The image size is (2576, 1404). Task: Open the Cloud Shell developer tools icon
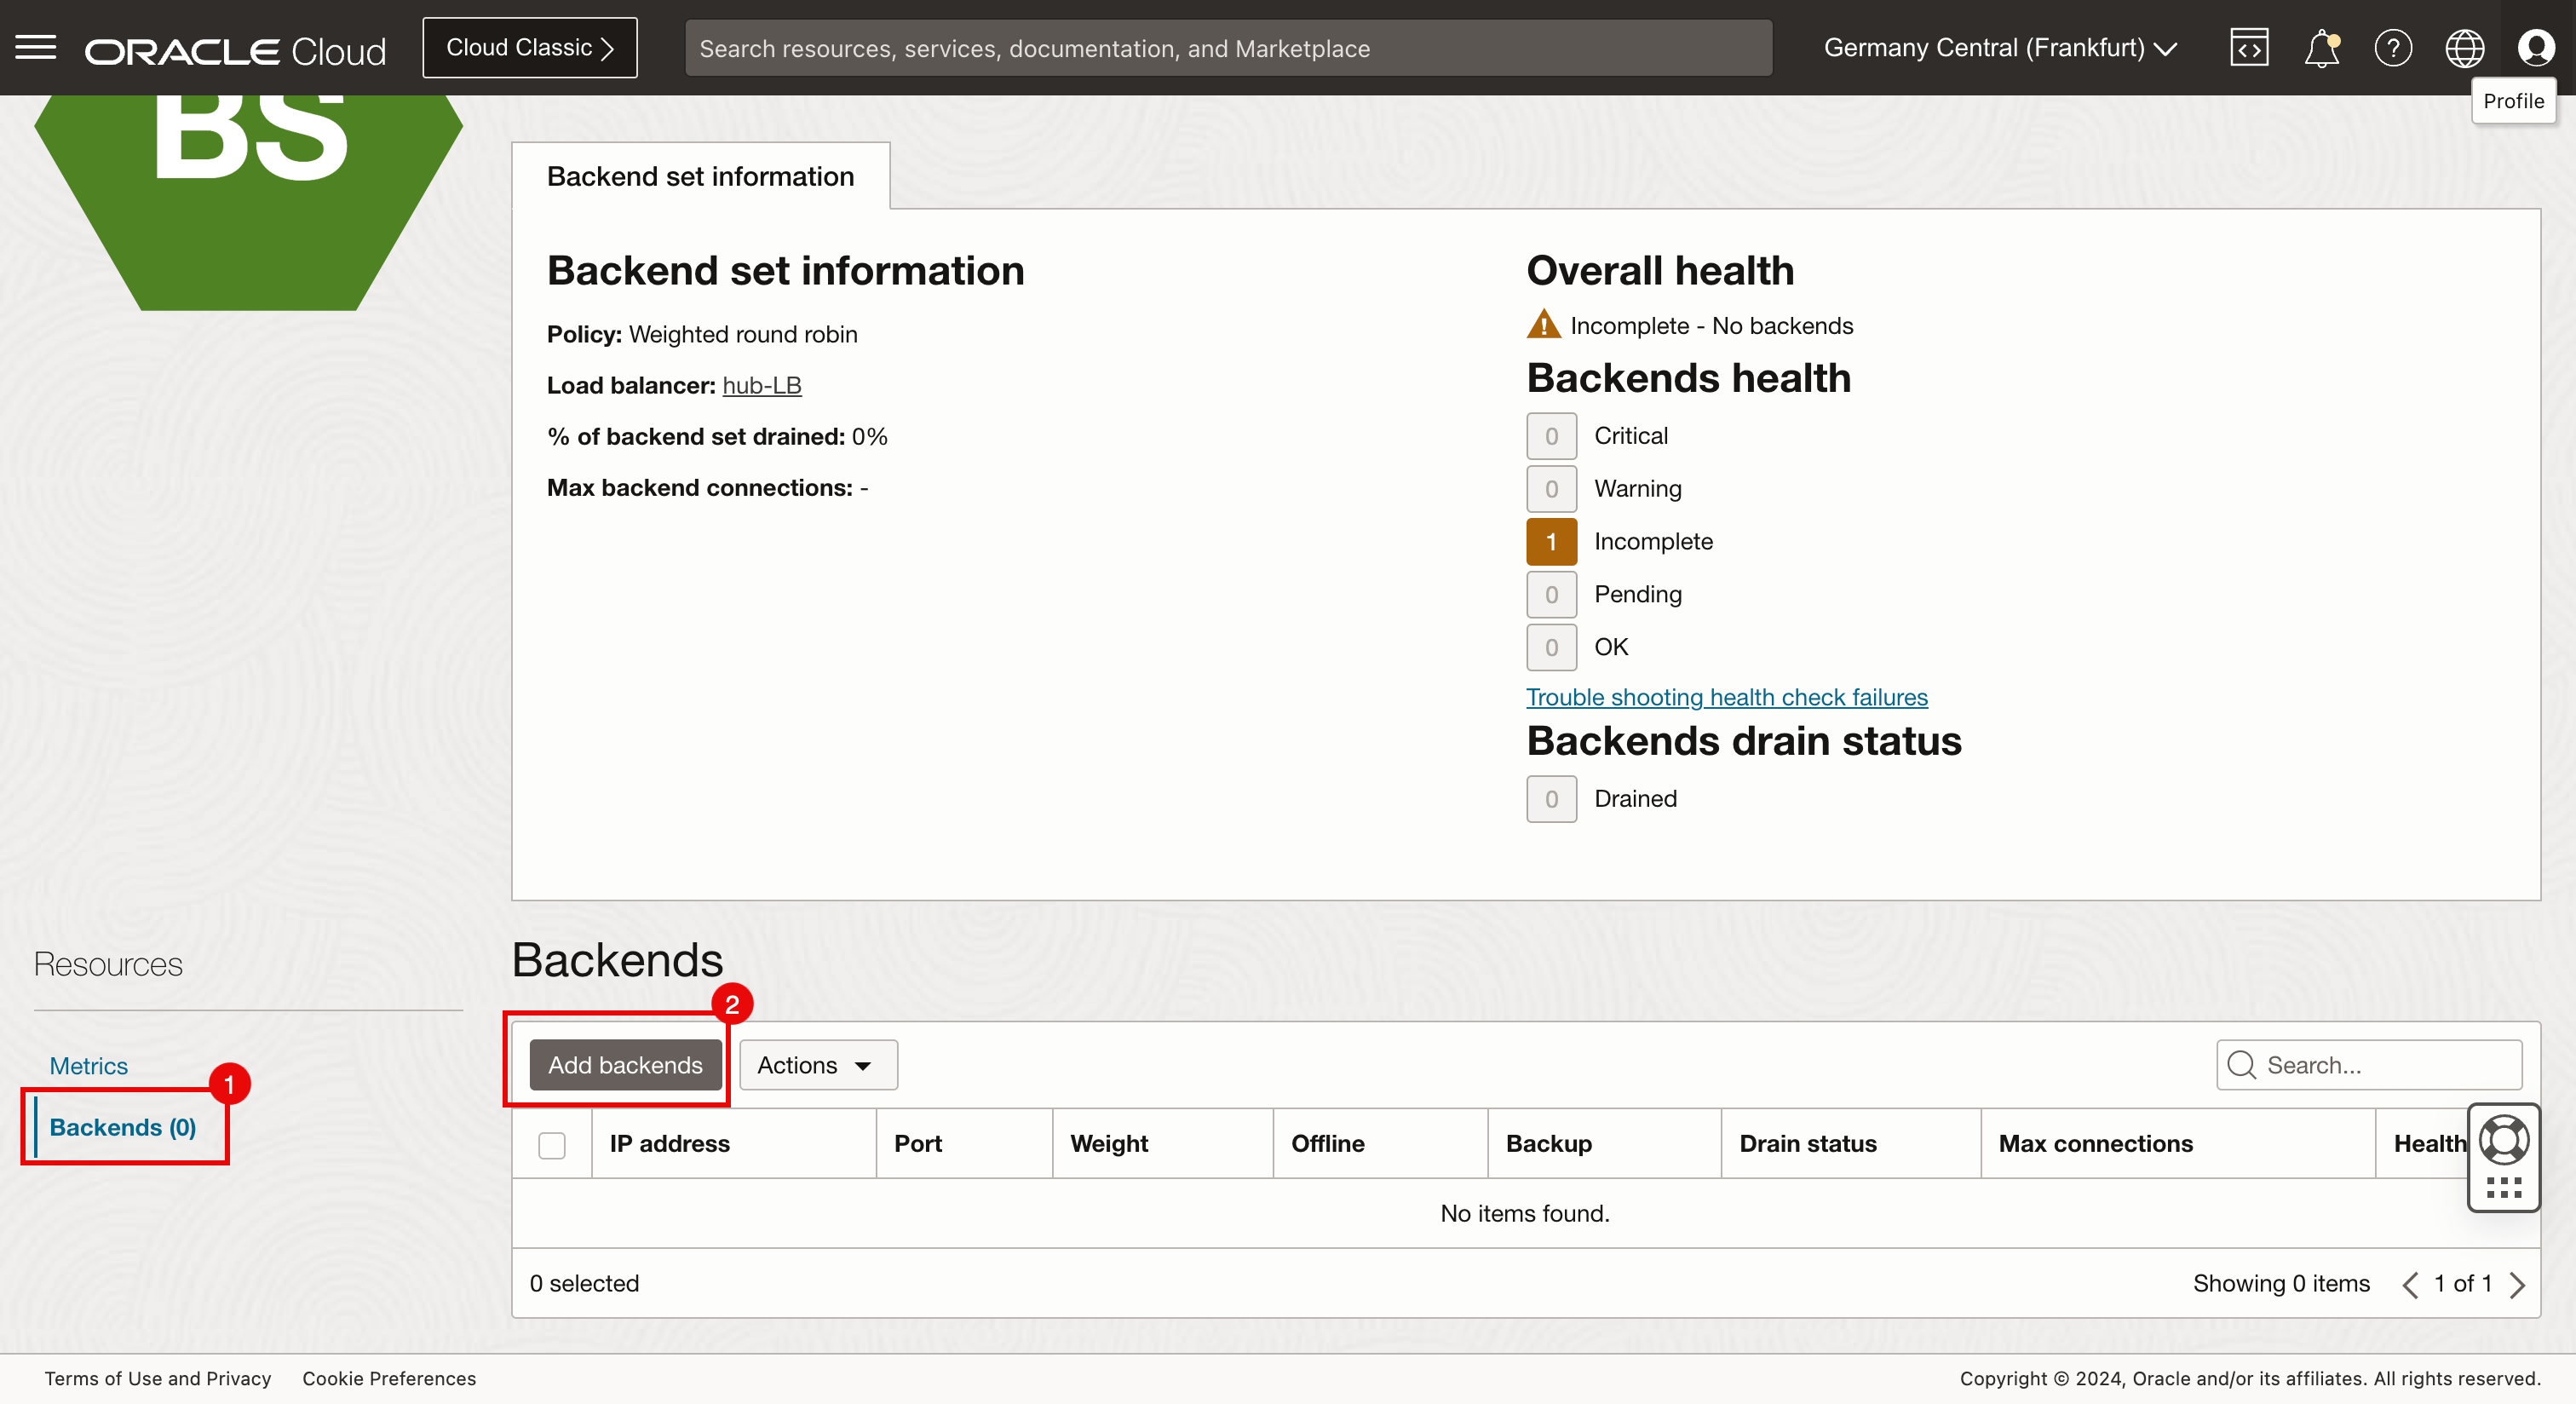[x=2248, y=48]
